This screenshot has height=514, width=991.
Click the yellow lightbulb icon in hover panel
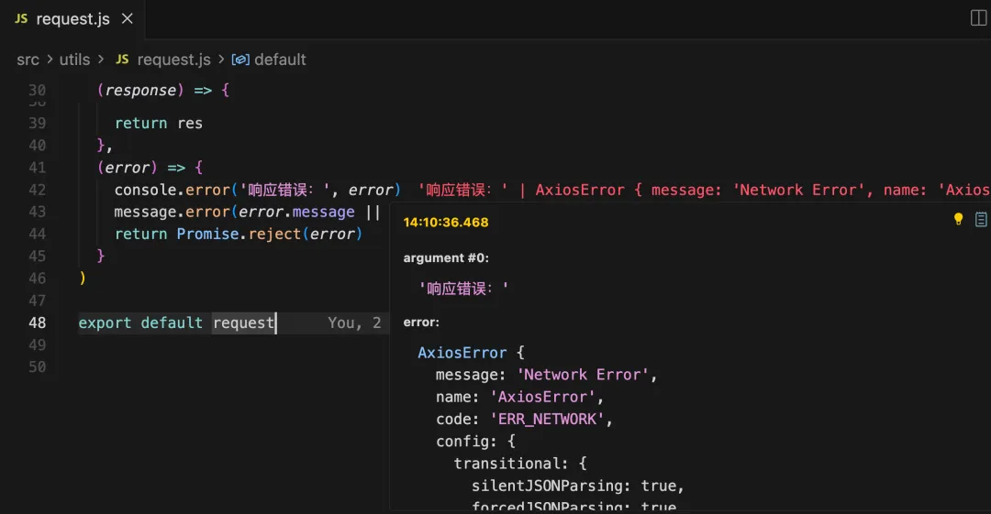[x=959, y=219]
